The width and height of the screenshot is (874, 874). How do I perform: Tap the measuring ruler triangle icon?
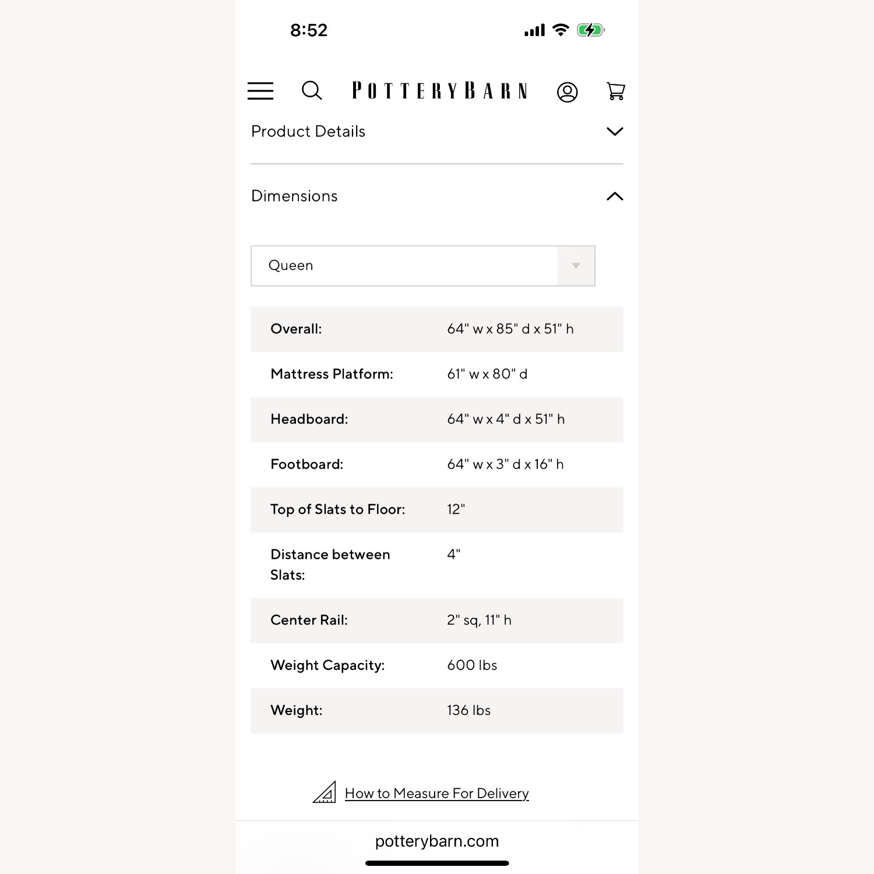coord(325,792)
